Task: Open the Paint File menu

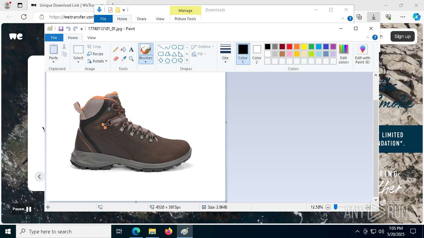Action: click(54, 38)
